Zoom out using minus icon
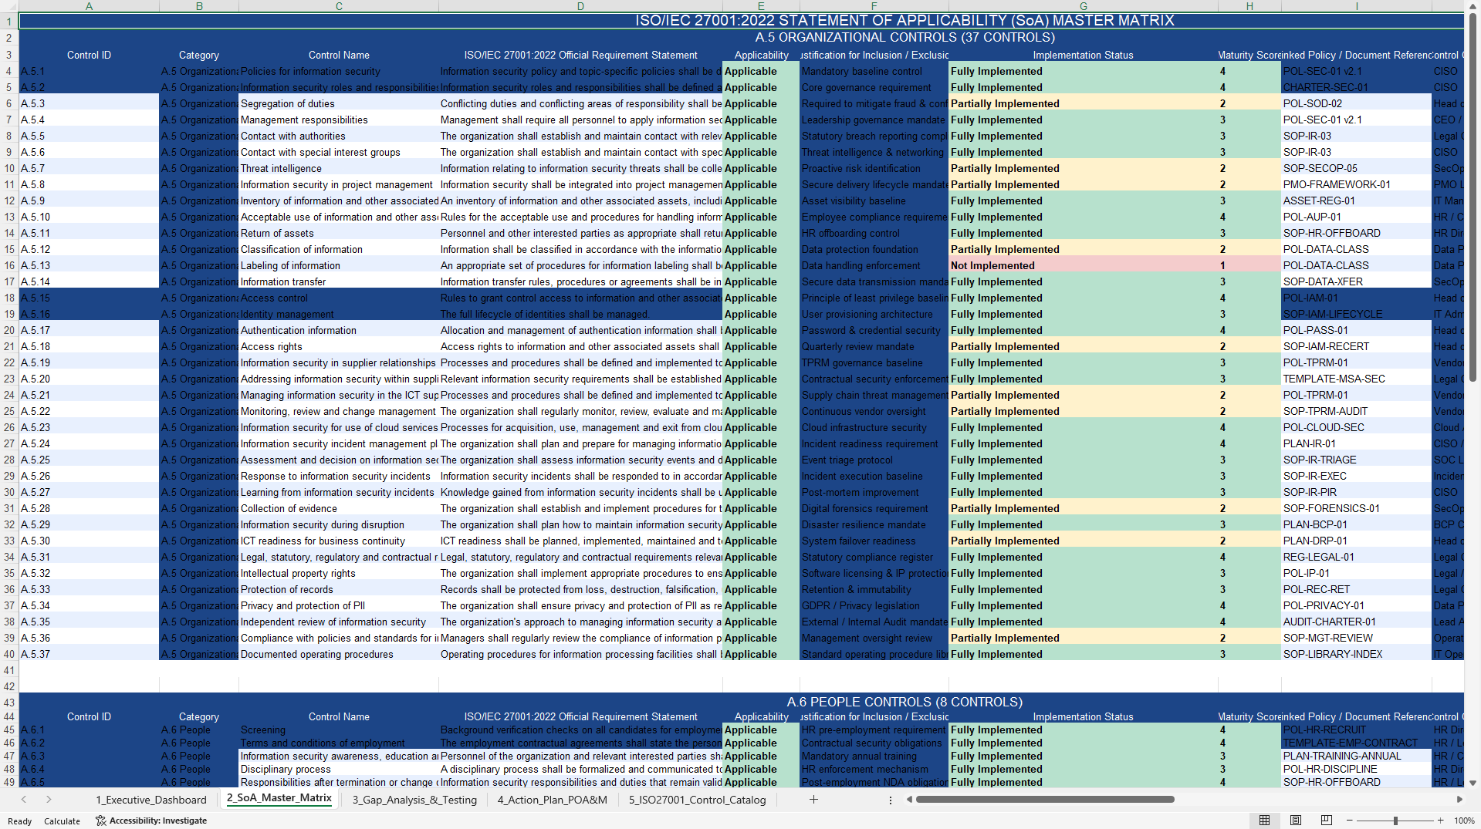1481x829 pixels. (x=1350, y=821)
